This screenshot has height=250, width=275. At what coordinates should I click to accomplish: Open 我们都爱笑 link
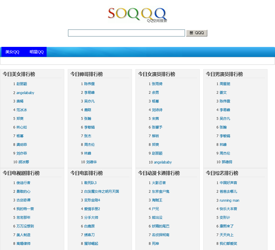click(228, 244)
